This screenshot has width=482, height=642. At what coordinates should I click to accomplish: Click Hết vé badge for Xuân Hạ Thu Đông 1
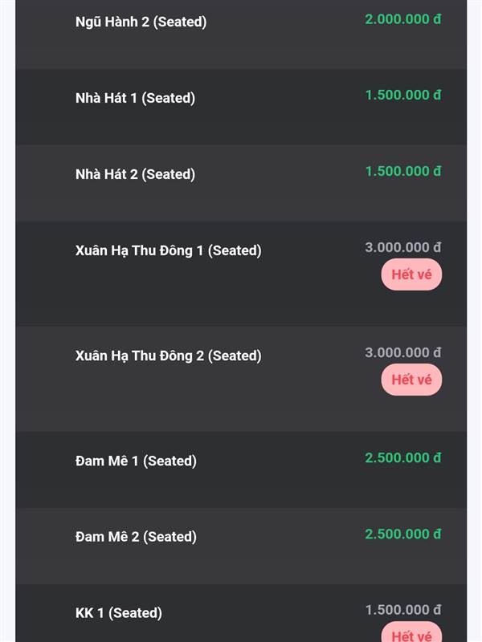(x=411, y=274)
